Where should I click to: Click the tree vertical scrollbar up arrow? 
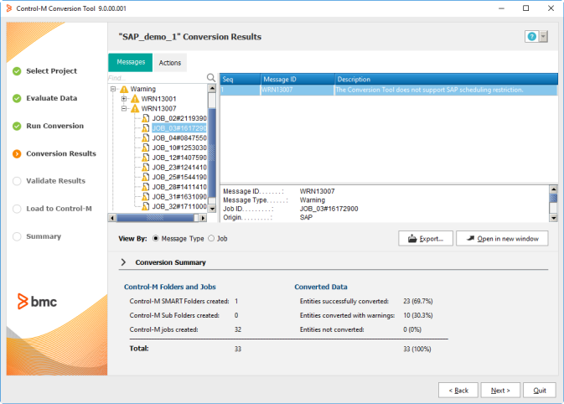[212, 88]
